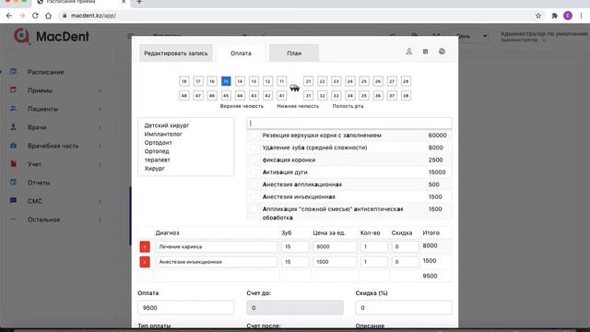Image resolution: width=590 pixels, height=332 pixels.
Task: Click the Нижняя челюсть button
Action: point(298,106)
